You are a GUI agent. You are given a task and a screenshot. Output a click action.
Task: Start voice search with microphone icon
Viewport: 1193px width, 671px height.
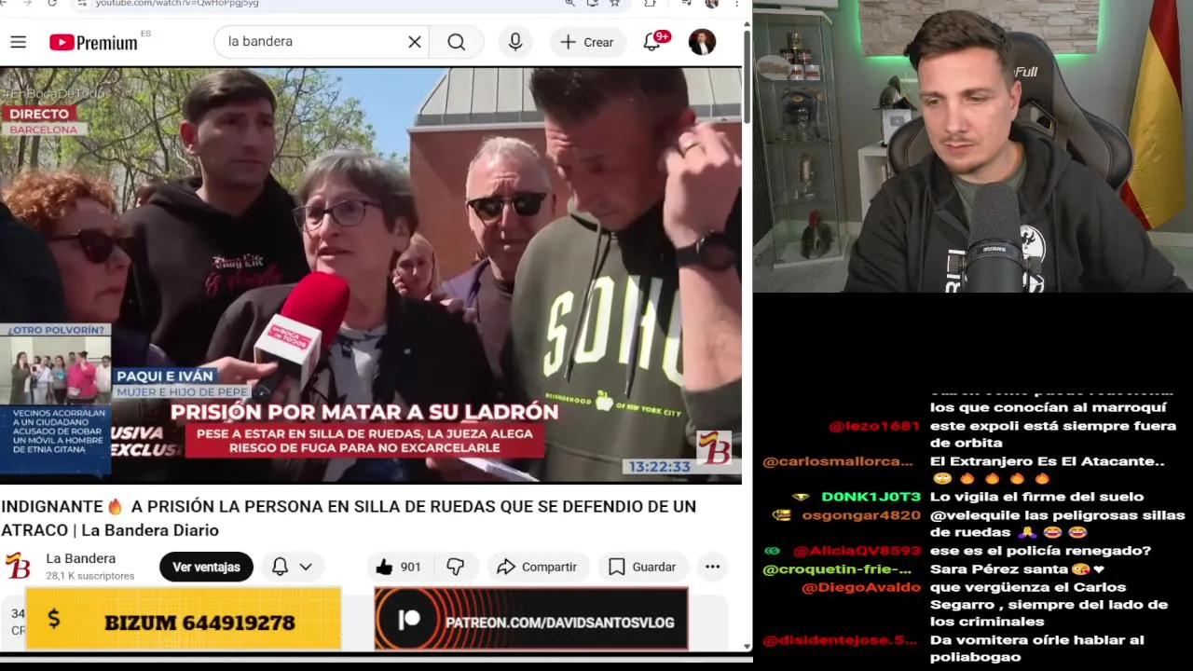514,42
